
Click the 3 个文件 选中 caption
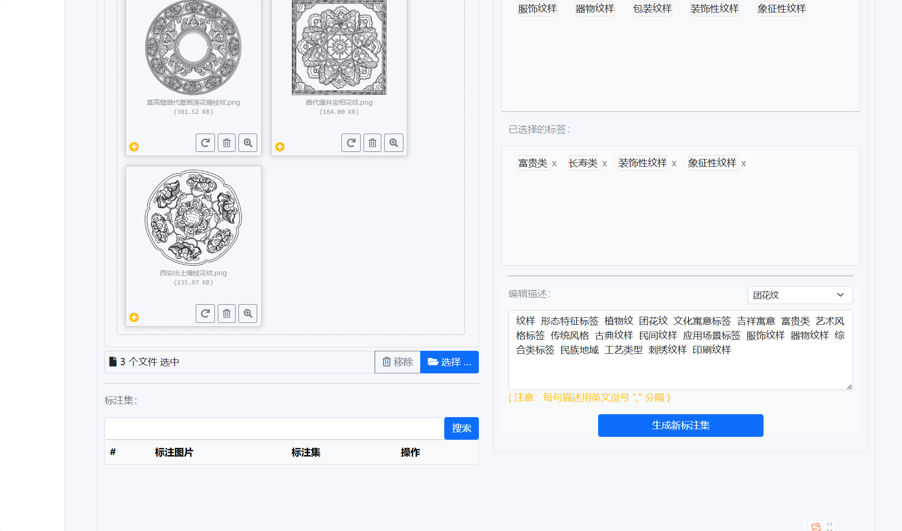click(x=150, y=362)
